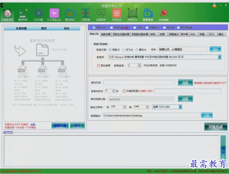Open 文本语音合成 tool
Image resolution: width=229 pixels, height=174 pixels.
(x=54, y=15)
